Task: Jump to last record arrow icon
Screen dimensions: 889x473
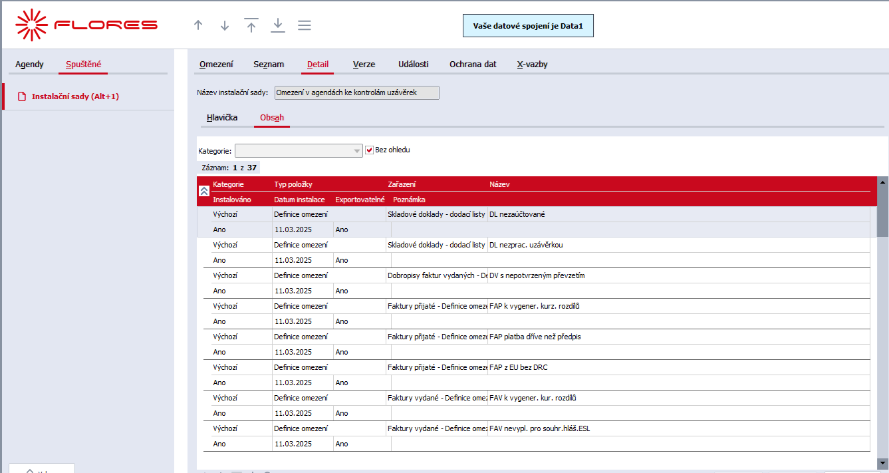Action: pyautogui.click(x=278, y=25)
